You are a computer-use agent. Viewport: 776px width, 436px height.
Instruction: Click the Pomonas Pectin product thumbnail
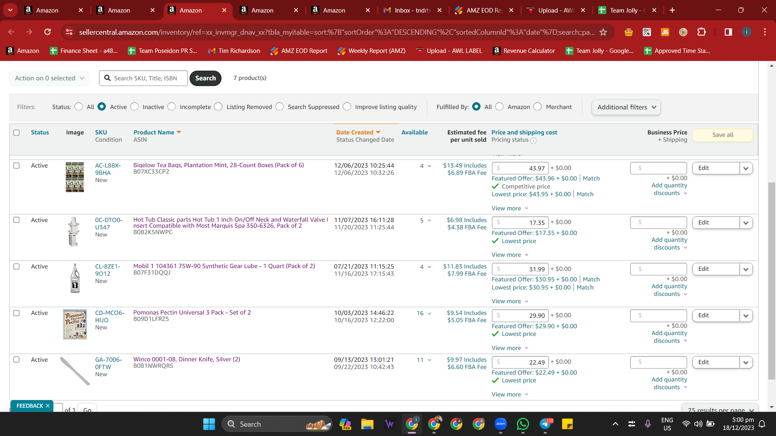(x=75, y=324)
